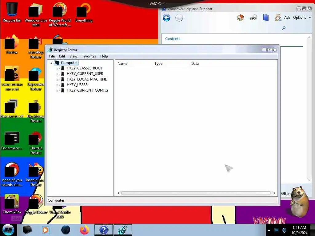The width and height of the screenshot is (315, 236).
Task: Select HKEY_LOCAL_MACHINE in the tree
Action: point(86,79)
